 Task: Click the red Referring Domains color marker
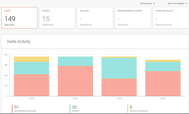[12, 109]
